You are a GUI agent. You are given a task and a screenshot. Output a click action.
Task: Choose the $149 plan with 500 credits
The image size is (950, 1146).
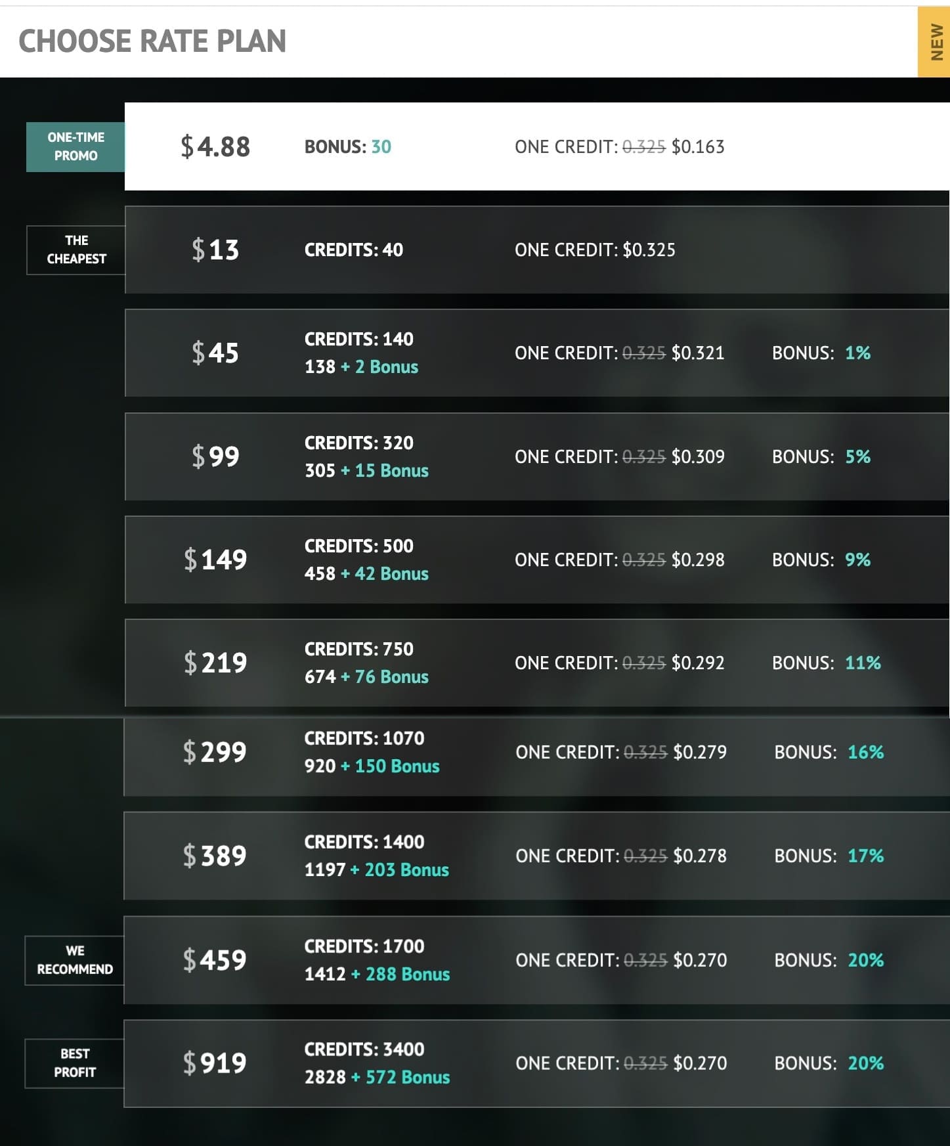(537, 560)
